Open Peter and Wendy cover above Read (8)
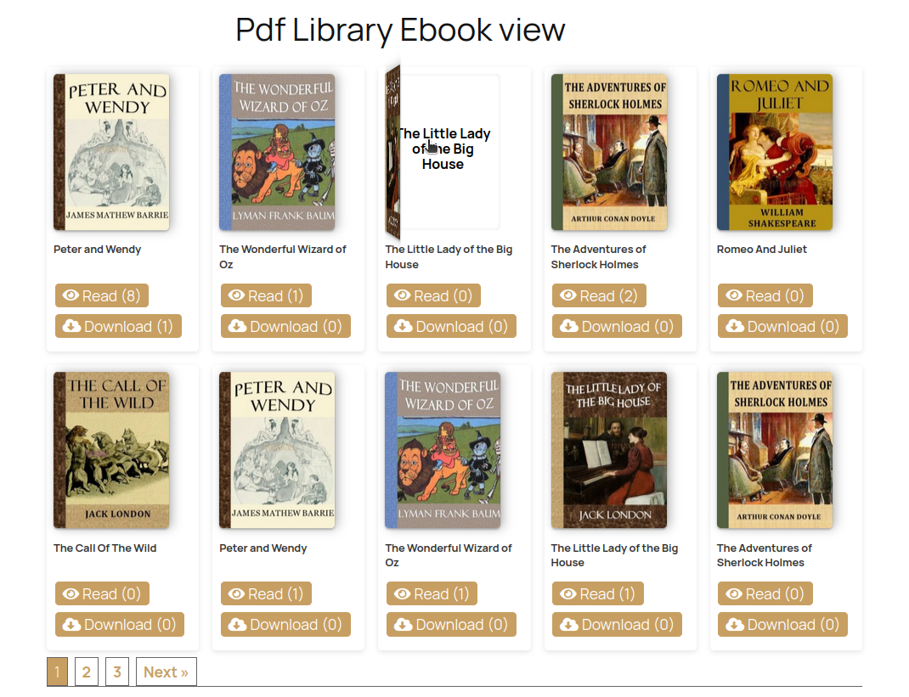 coord(111,152)
